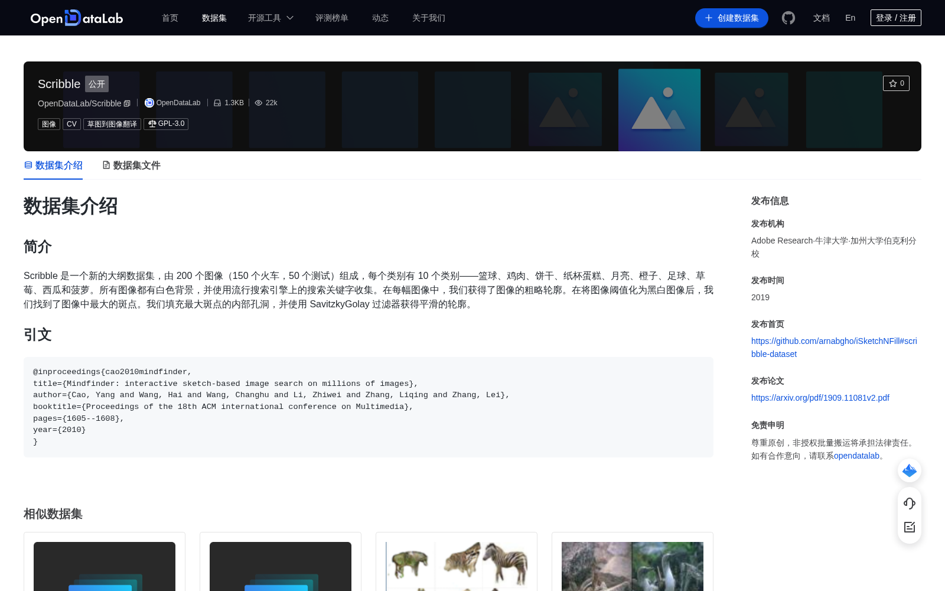The width and height of the screenshot is (945, 591).
Task: Open the zebra and horse similar dataset thumbnail
Action: [457, 566]
